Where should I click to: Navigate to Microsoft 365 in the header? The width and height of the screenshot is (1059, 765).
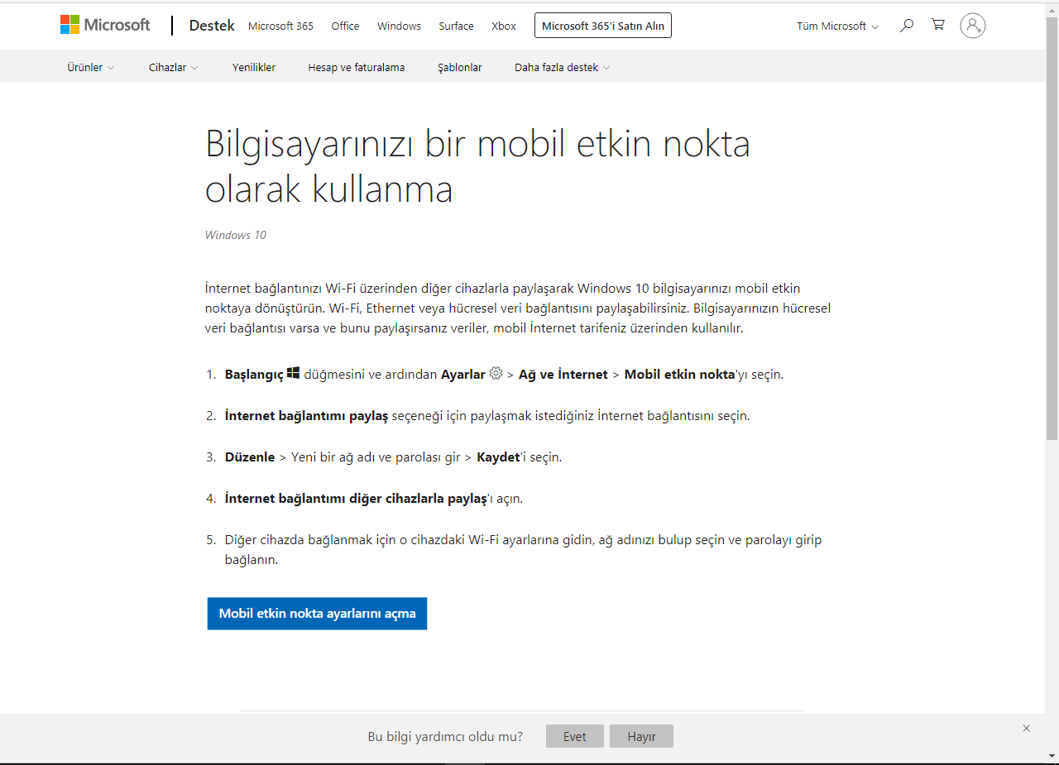[x=280, y=26]
